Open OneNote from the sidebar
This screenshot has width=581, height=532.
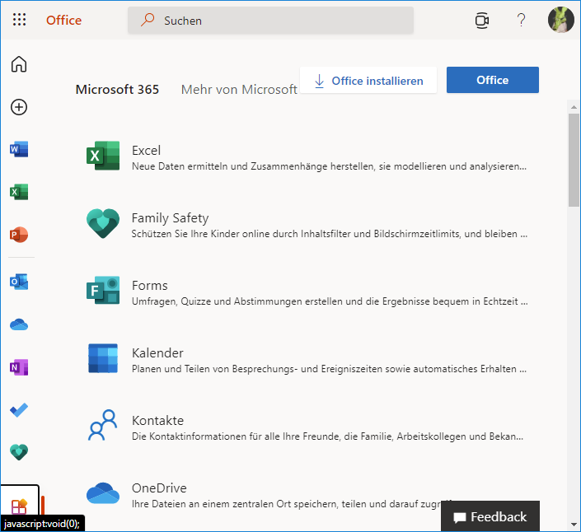(x=19, y=367)
